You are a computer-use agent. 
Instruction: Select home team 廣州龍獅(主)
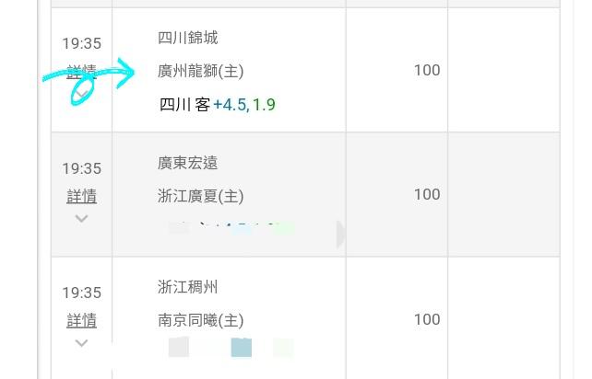pyautogui.click(x=200, y=71)
